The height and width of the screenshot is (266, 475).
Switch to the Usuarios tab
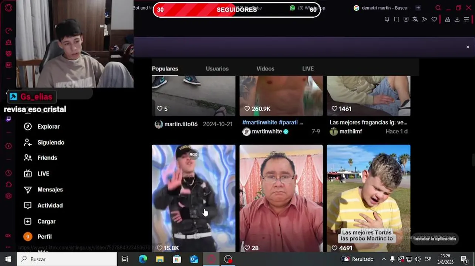217,69
